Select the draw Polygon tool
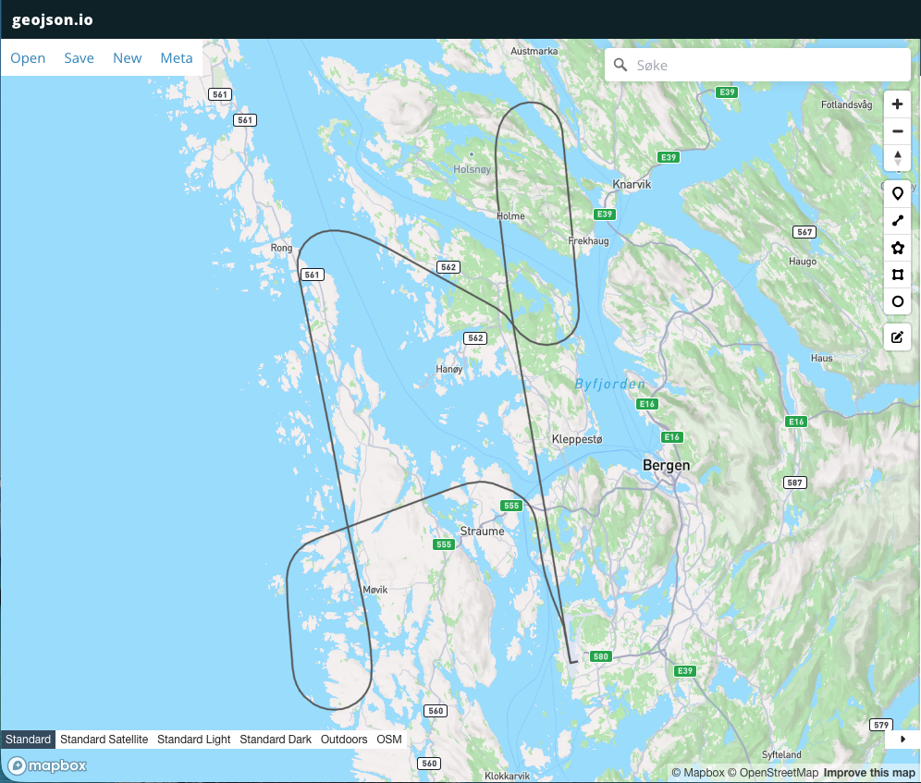The image size is (921, 783). click(x=897, y=248)
